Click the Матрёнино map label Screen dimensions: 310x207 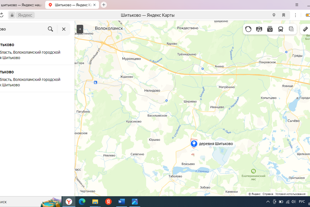click(227, 87)
